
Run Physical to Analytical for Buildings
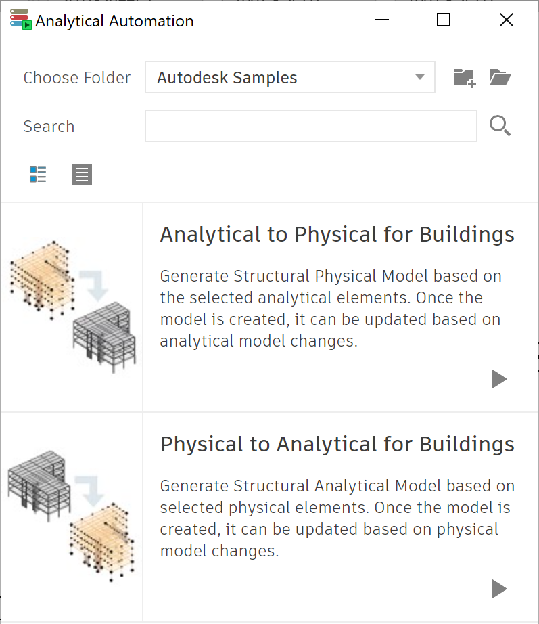point(499,589)
